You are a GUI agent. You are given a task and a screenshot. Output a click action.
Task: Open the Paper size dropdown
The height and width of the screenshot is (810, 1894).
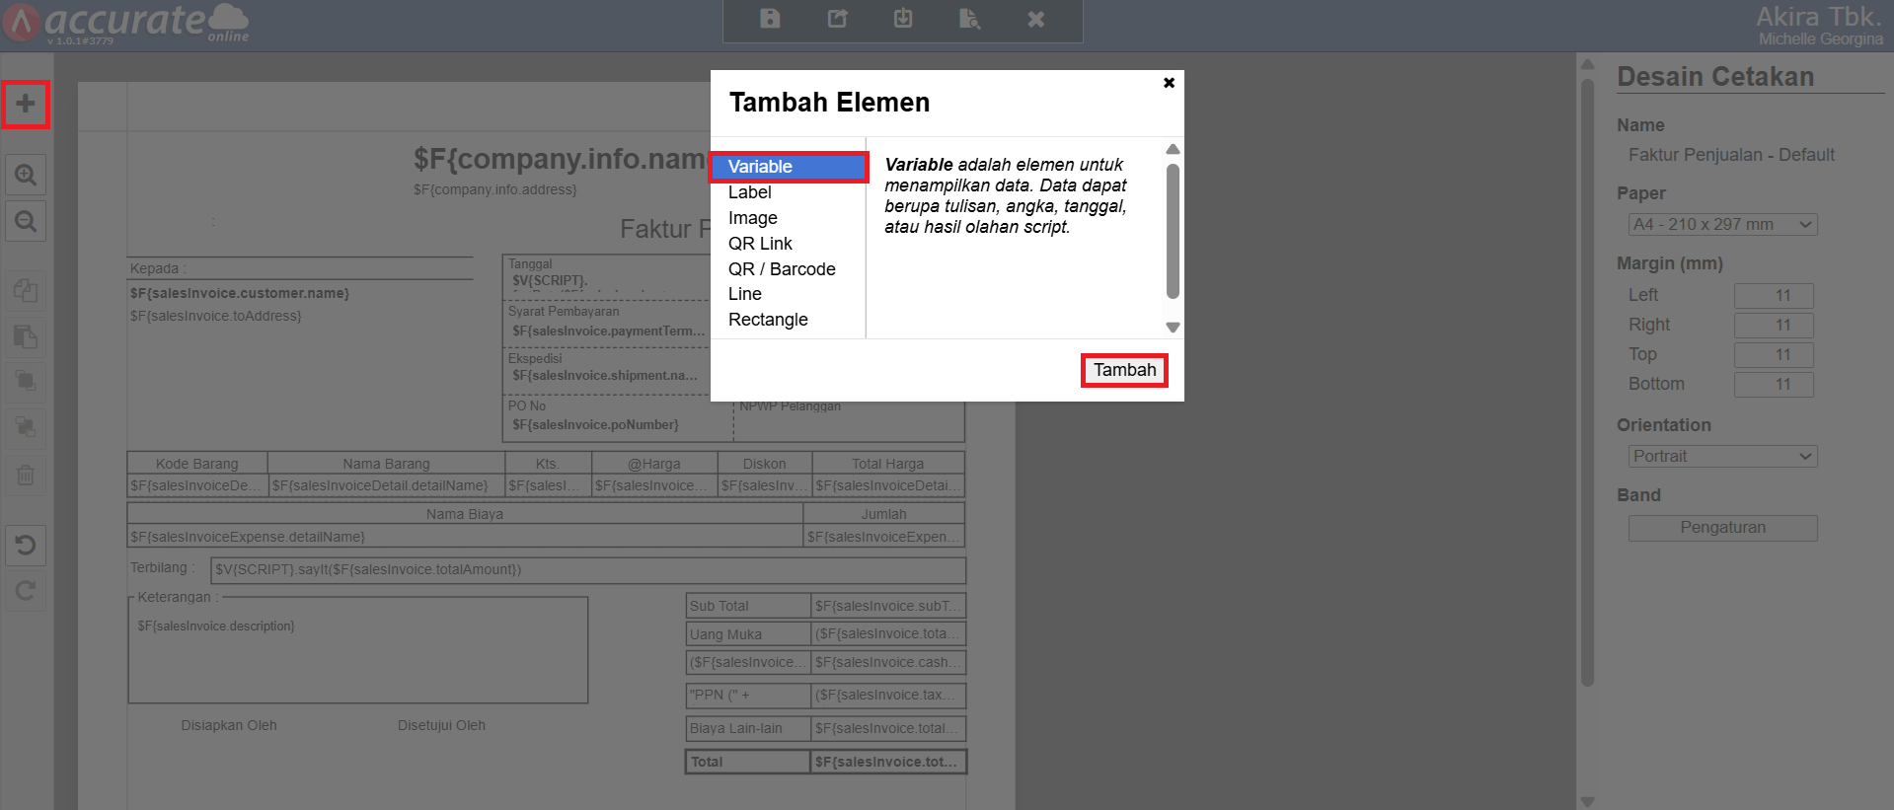(1722, 225)
